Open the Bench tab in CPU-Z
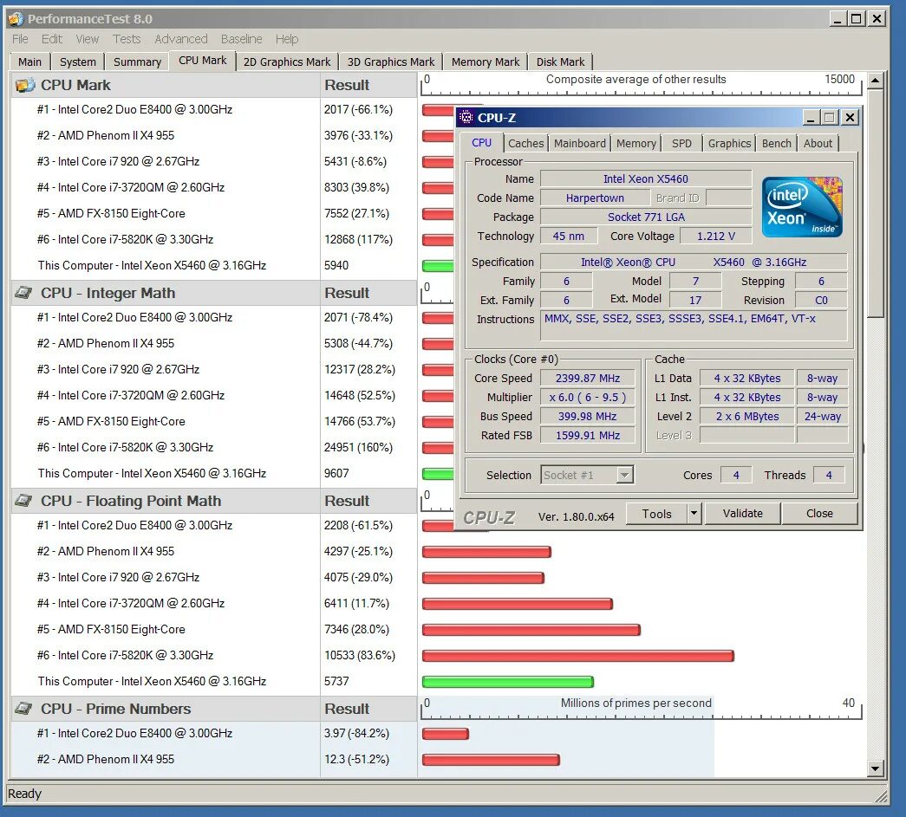Screen dimensions: 906x817 point(777,143)
